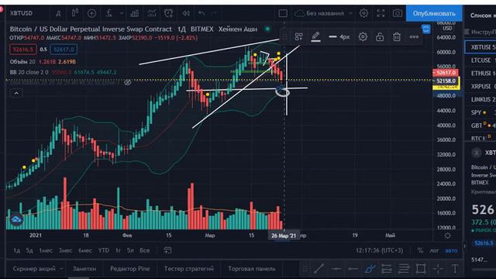The image size is (496, 279).
Task: Open time axis settings gear icon
Action: pos(447,236)
